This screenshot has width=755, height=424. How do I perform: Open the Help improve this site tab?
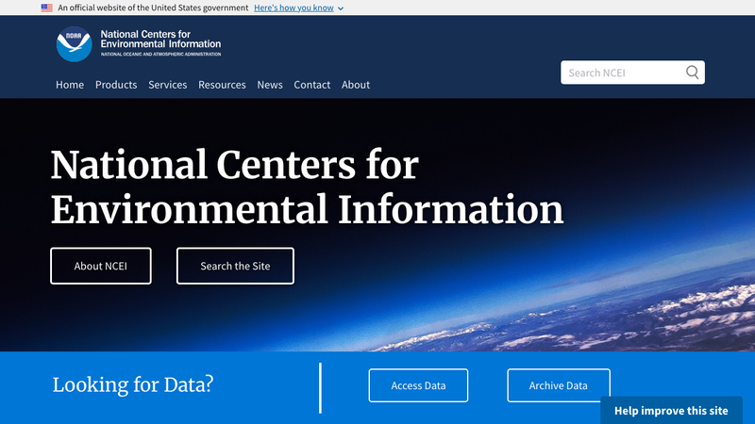click(671, 411)
